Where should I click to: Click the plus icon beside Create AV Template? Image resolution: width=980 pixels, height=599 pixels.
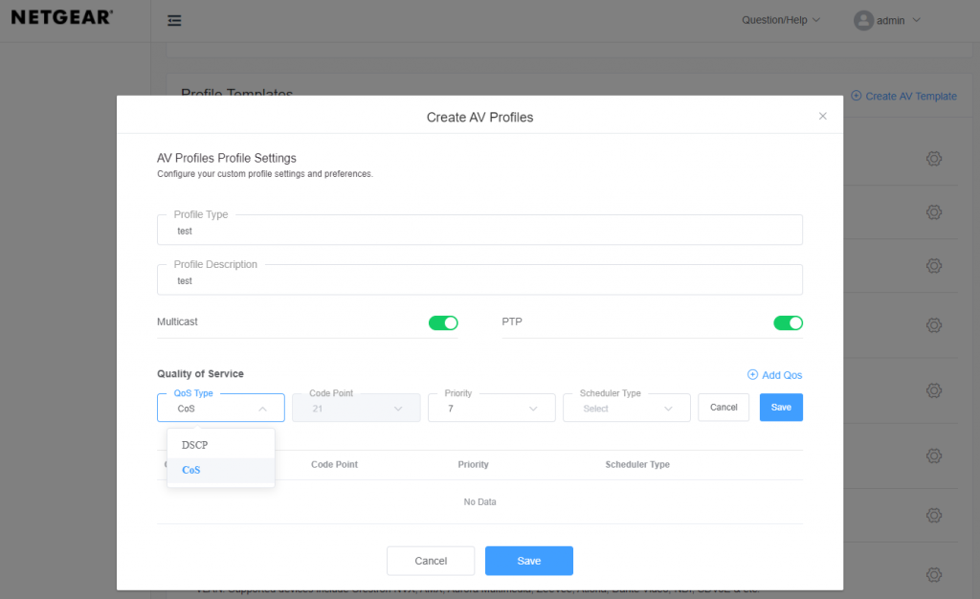pos(856,96)
